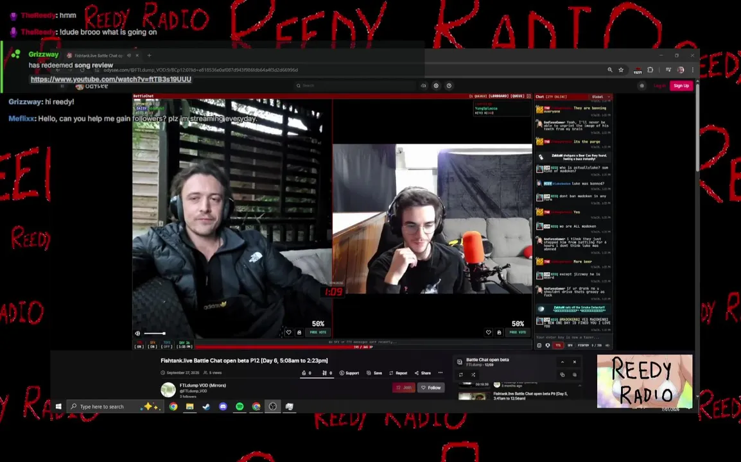Save the video with the Save button
Image resolution: width=741 pixels, height=462 pixels.
374,373
